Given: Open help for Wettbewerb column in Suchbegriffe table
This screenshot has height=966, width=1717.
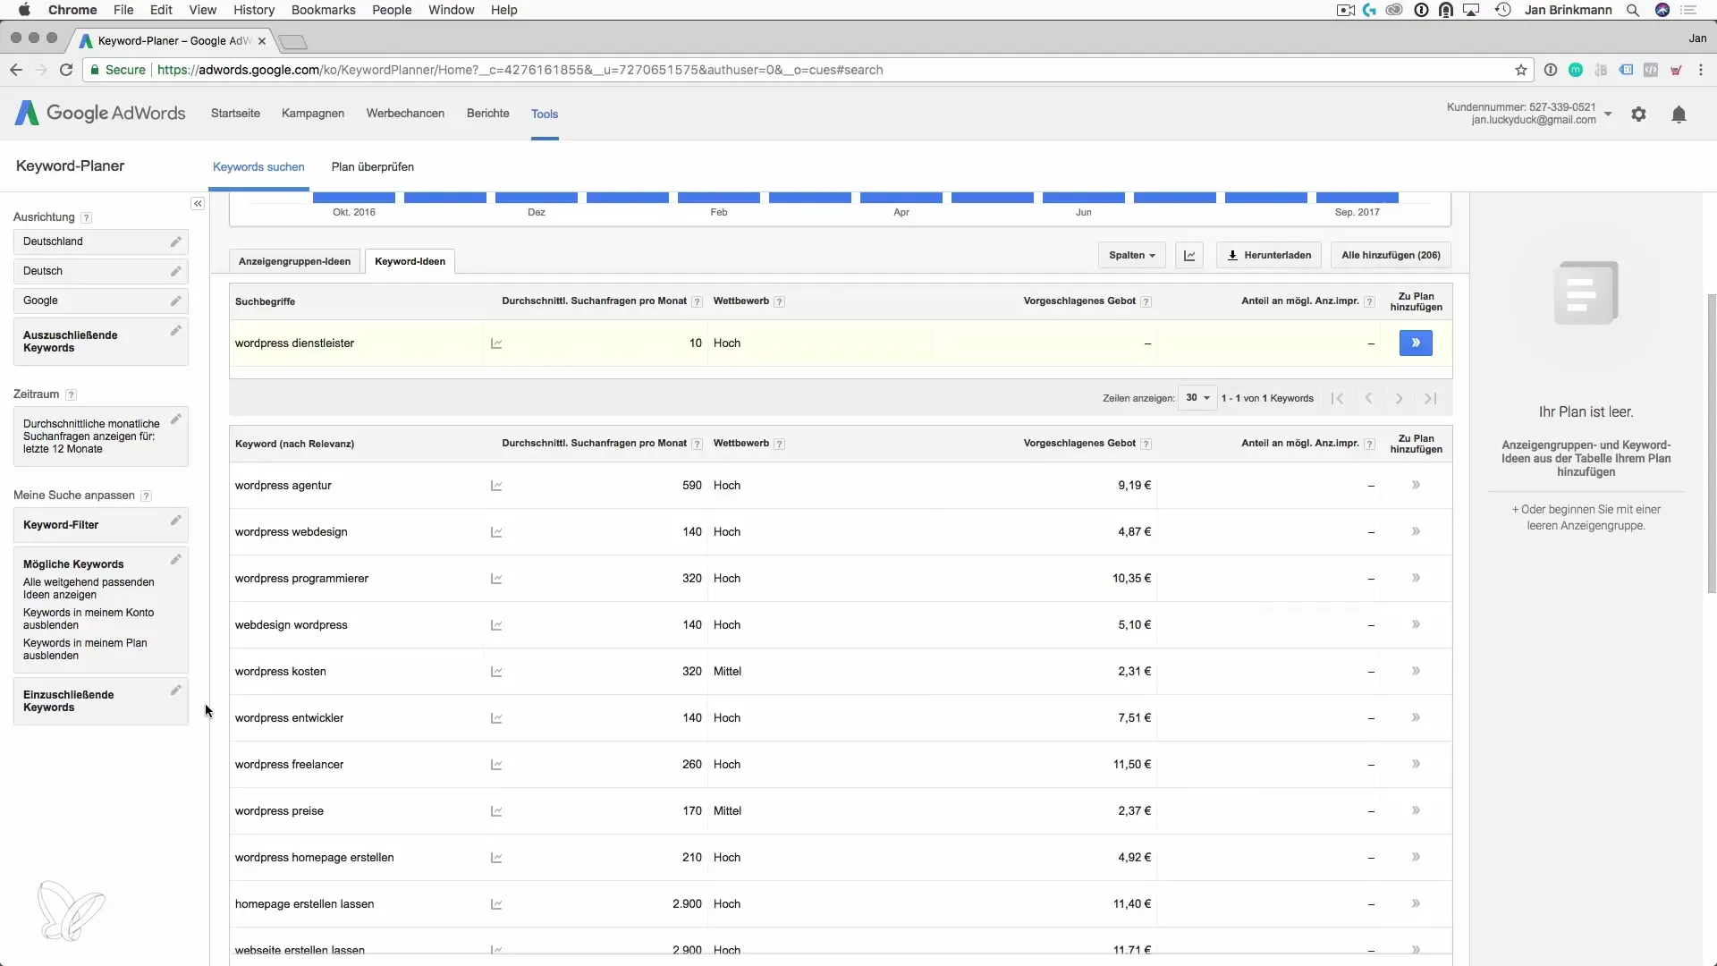Looking at the screenshot, I should coord(779,301).
